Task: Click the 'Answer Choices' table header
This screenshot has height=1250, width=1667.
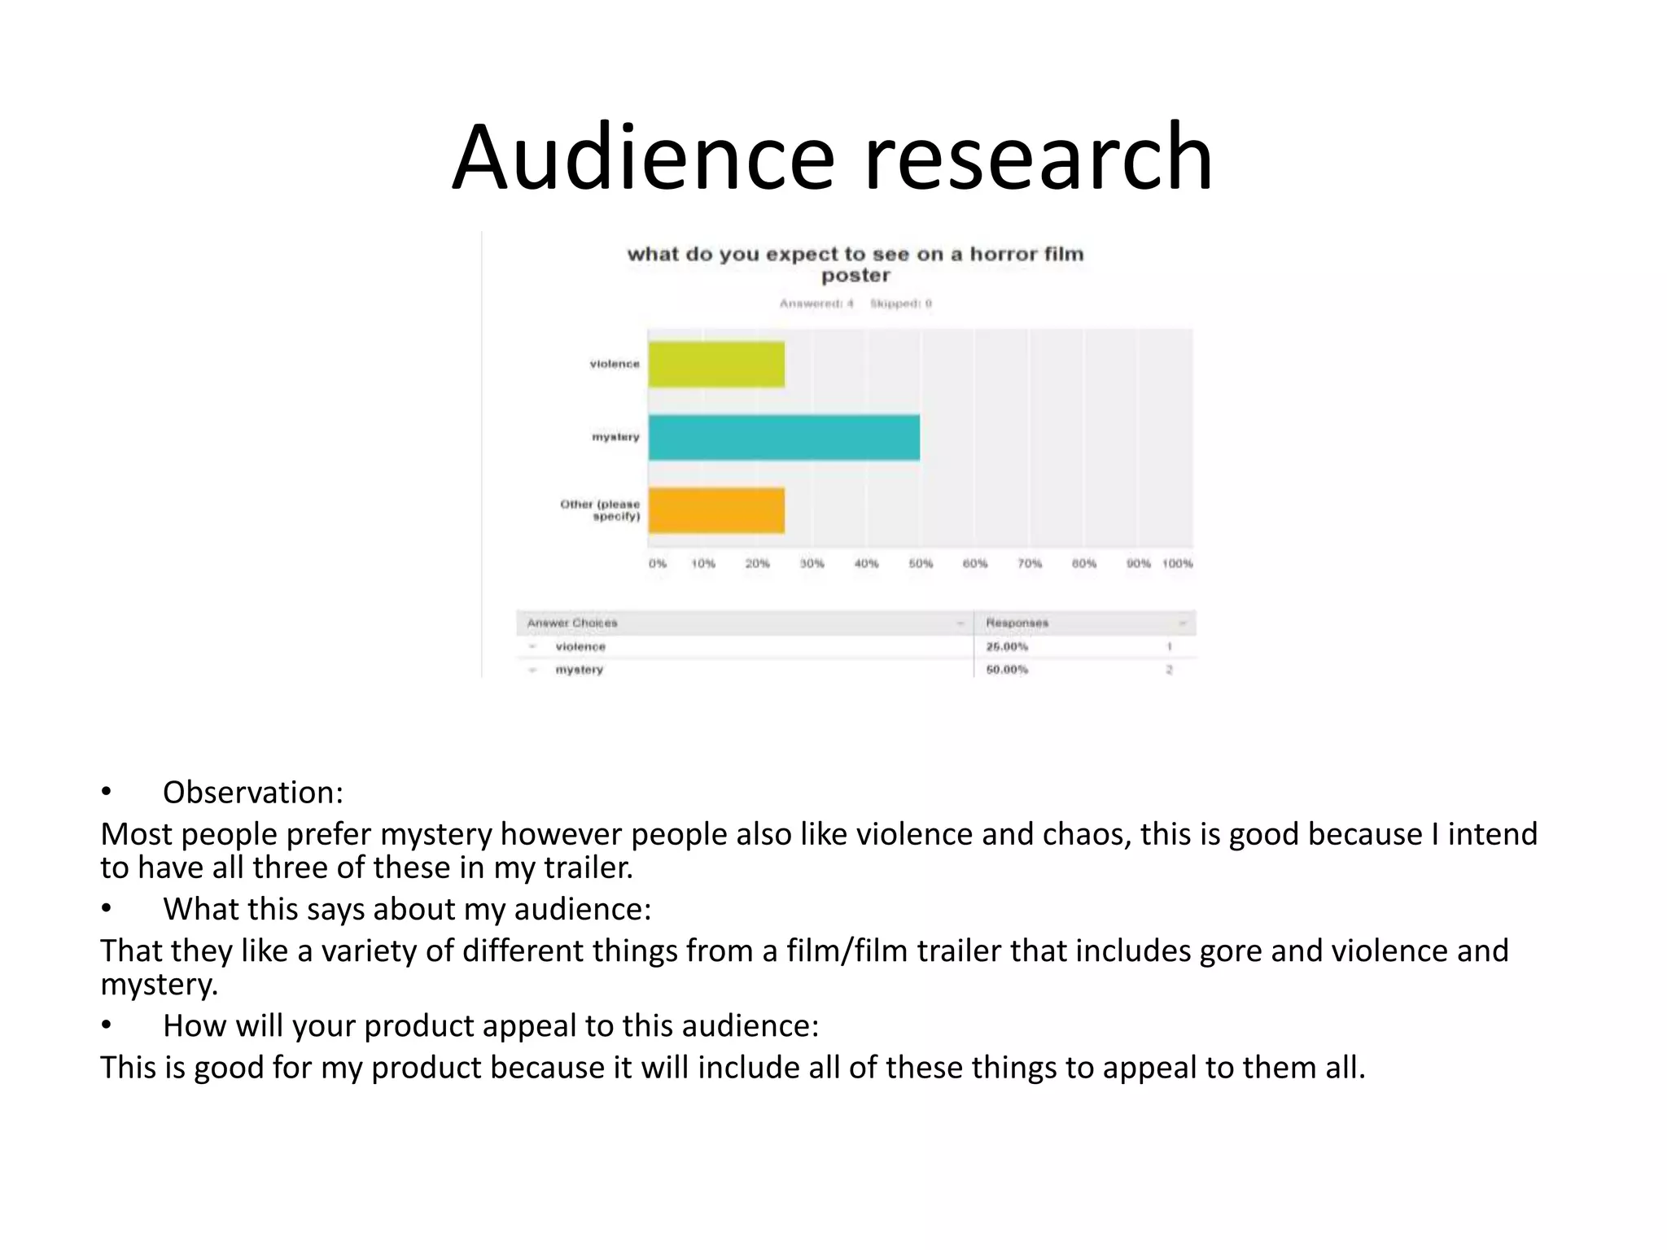Action: (x=572, y=623)
